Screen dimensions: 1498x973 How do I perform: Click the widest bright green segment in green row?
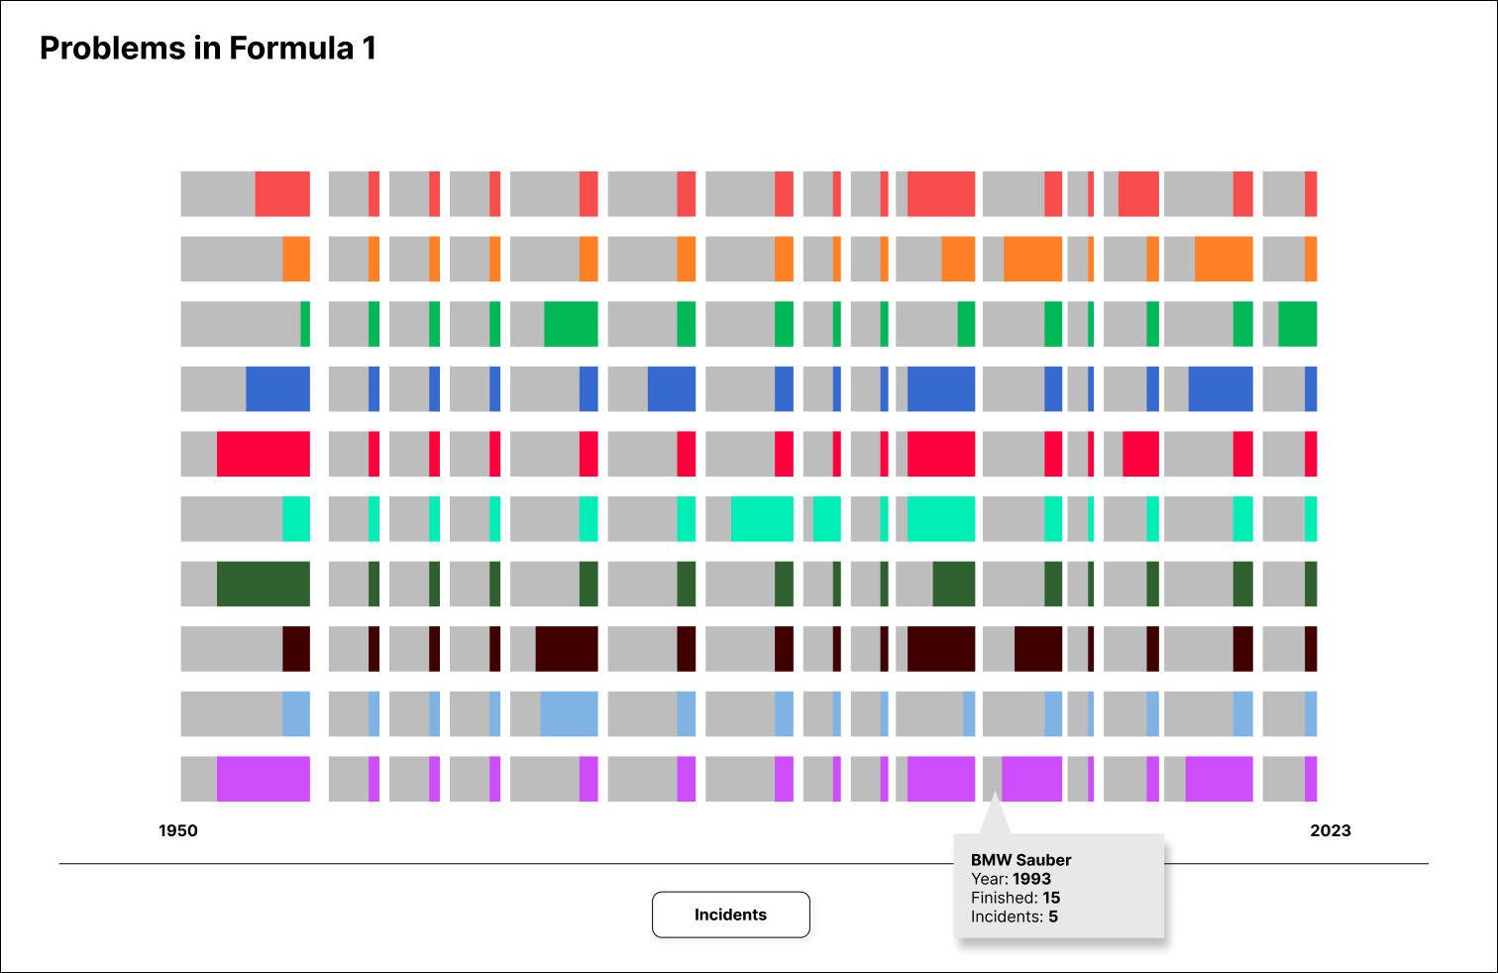(x=571, y=324)
